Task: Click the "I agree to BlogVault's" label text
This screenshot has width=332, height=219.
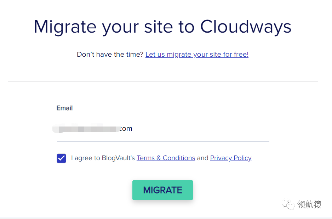Action: [x=103, y=158]
